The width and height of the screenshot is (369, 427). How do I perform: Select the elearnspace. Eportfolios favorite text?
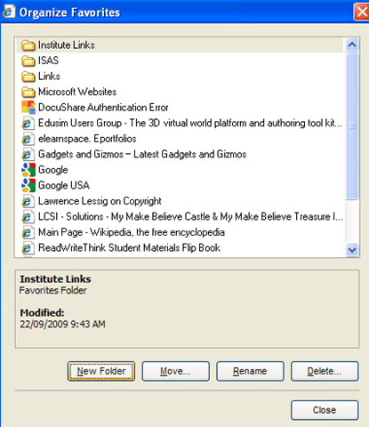87,139
